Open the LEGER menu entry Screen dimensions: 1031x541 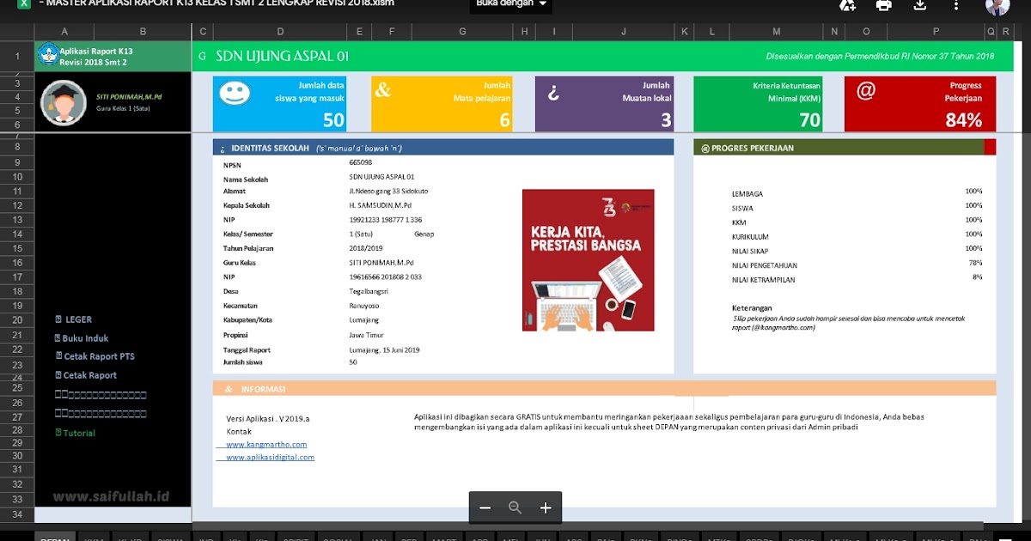(x=79, y=319)
